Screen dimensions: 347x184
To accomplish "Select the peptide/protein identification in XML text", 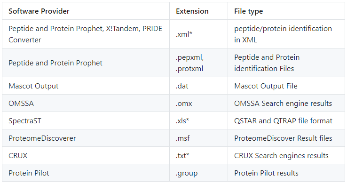I will pos(283,34).
